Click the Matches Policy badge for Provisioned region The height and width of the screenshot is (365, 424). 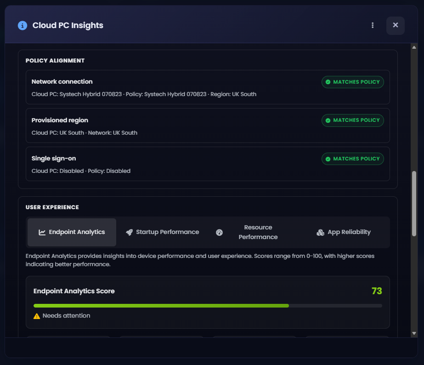[x=353, y=120]
